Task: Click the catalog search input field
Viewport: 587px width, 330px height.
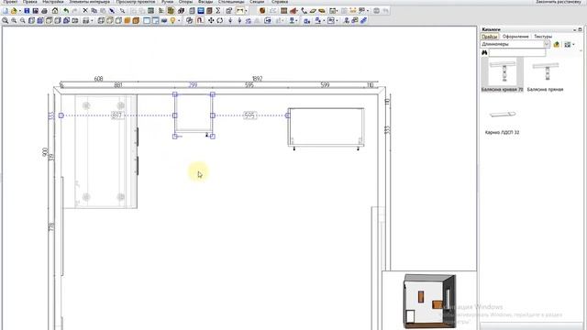Action: [517, 53]
